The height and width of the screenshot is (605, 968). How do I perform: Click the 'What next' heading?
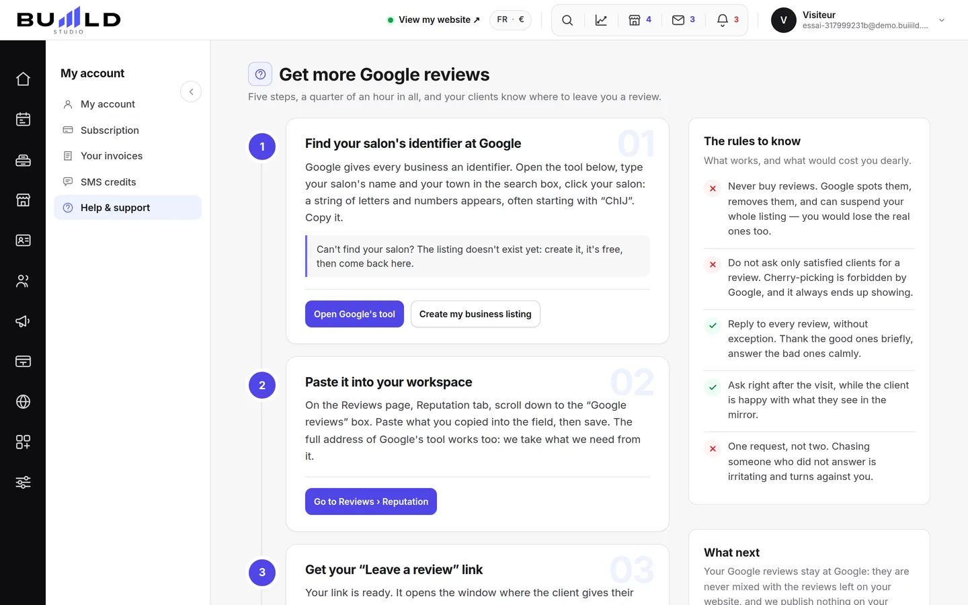coord(731,553)
